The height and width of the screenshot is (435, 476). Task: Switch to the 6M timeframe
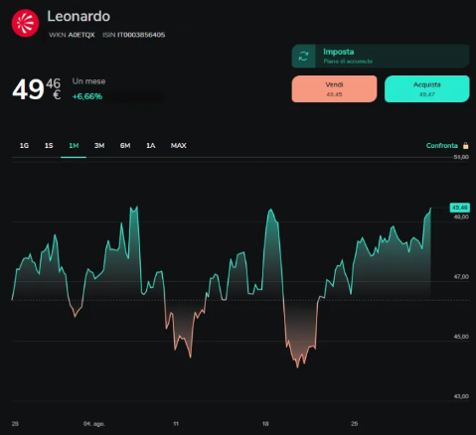[125, 146]
